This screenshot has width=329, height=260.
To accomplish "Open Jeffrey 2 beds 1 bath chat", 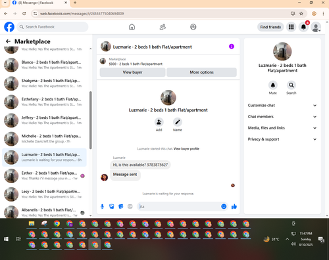I will click(x=44, y=120).
